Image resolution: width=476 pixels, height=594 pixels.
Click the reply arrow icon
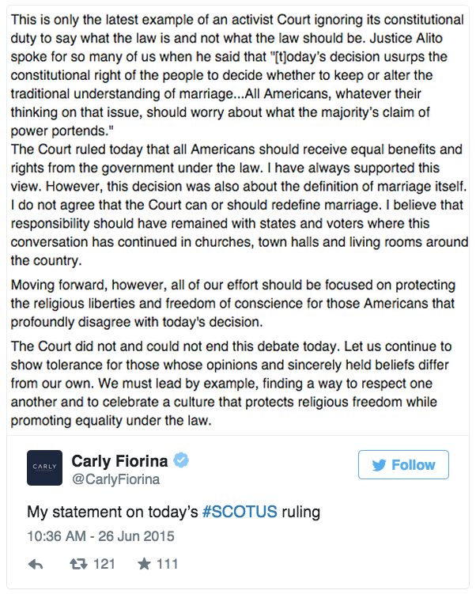(x=36, y=565)
